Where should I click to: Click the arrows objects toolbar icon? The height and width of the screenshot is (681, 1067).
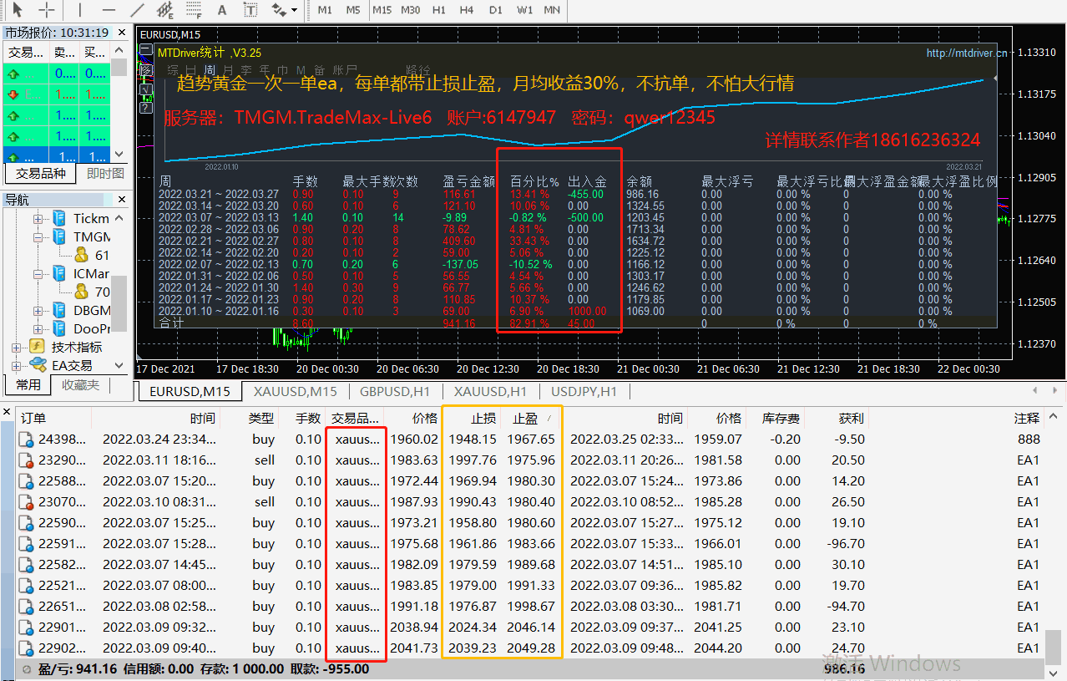coord(278,10)
